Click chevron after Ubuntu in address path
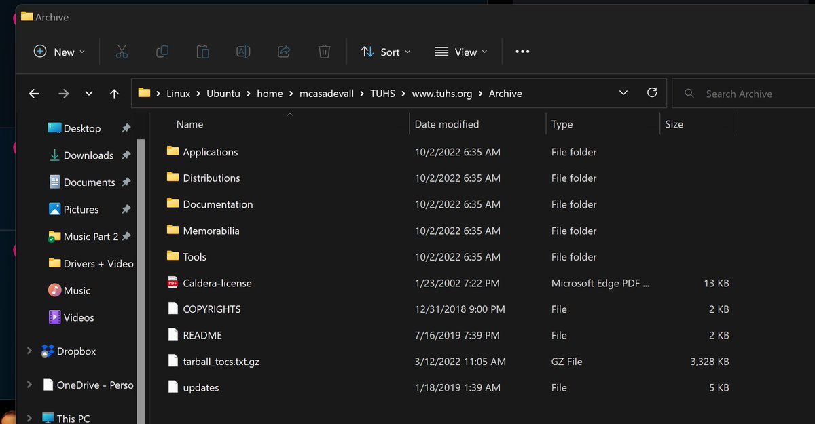The width and height of the screenshot is (815, 424). [249, 94]
